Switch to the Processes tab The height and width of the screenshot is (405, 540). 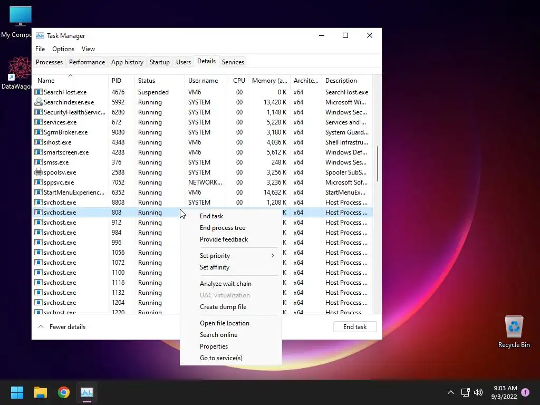pyautogui.click(x=49, y=62)
